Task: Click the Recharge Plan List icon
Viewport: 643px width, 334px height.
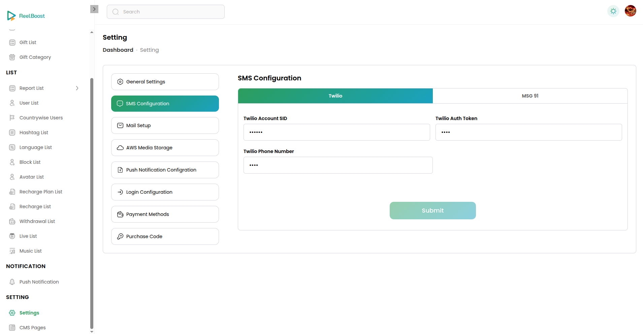Action: click(x=12, y=192)
